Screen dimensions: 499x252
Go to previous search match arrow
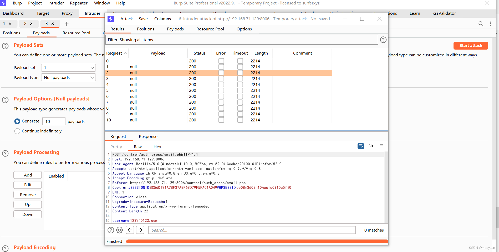click(130, 230)
